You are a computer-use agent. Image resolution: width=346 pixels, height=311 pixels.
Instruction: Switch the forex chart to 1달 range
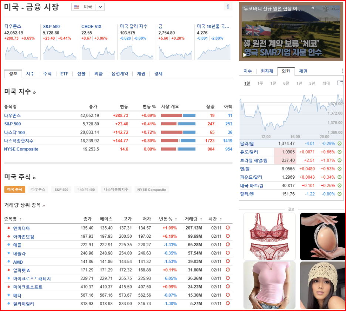tap(273, 83)
